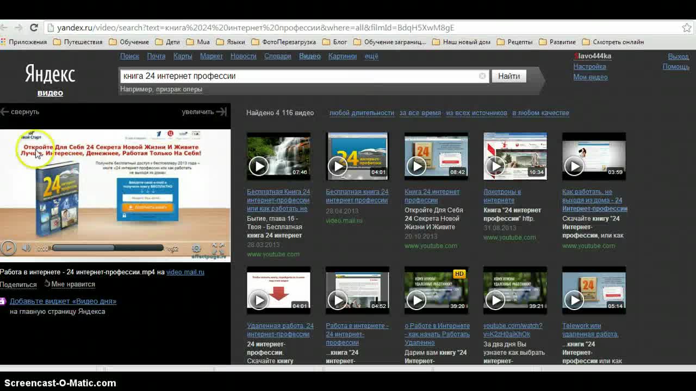Play the 05:14 Telework video thumbnail
Screen dimensions: 696x391
[594, 290]
